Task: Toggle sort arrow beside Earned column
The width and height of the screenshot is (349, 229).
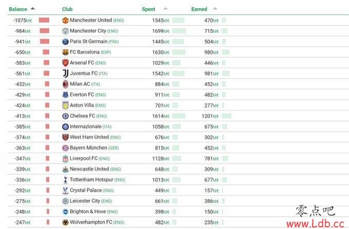Action: pos(215,9)
